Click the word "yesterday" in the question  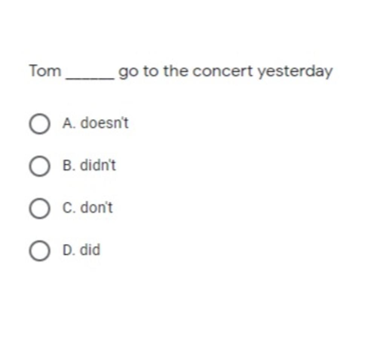295,72
